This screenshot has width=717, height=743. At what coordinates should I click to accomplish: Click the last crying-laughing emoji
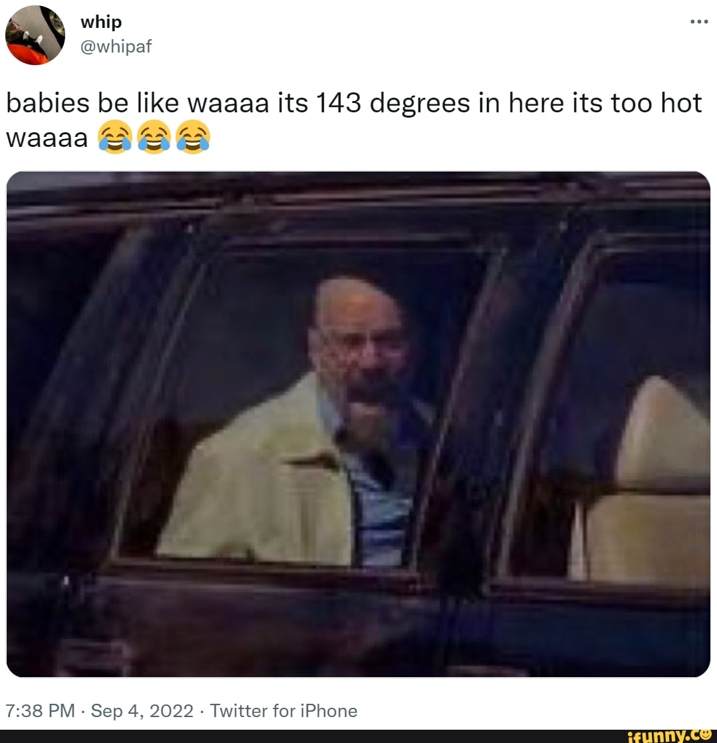point(192,137)
